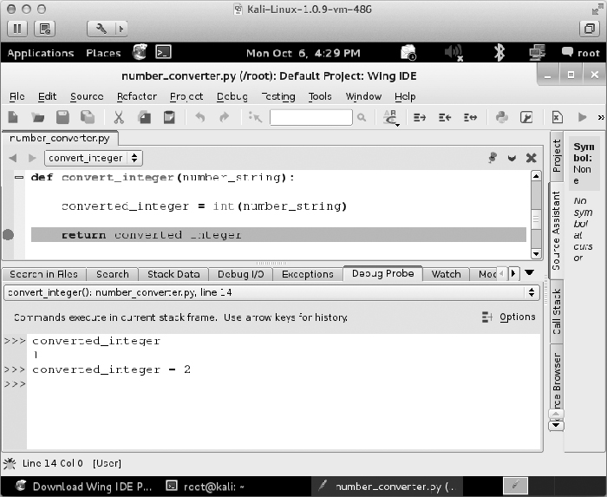Open the Debug menu
This screenshot has height=497, width=607.
point(232,96)
